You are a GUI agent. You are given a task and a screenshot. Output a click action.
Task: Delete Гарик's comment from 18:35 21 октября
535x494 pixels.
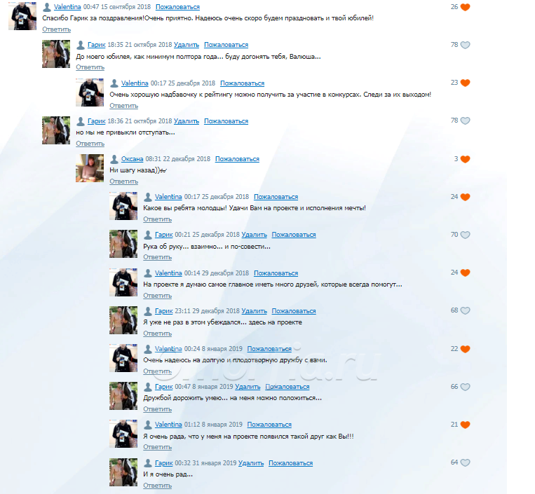187,45
